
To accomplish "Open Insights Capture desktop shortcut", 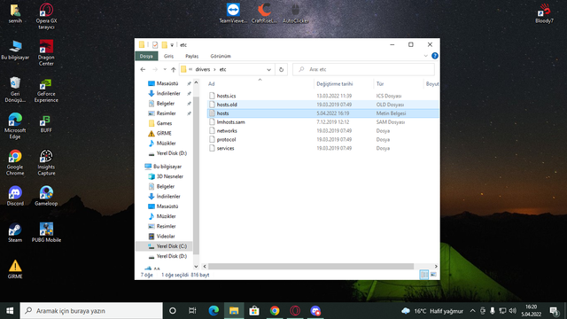I will pos(46,163).
